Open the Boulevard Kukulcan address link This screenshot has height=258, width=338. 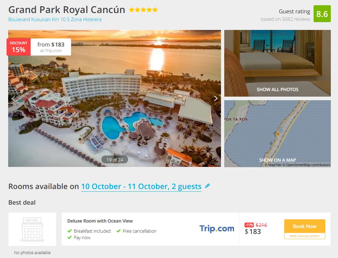click(x=55, y=20)
